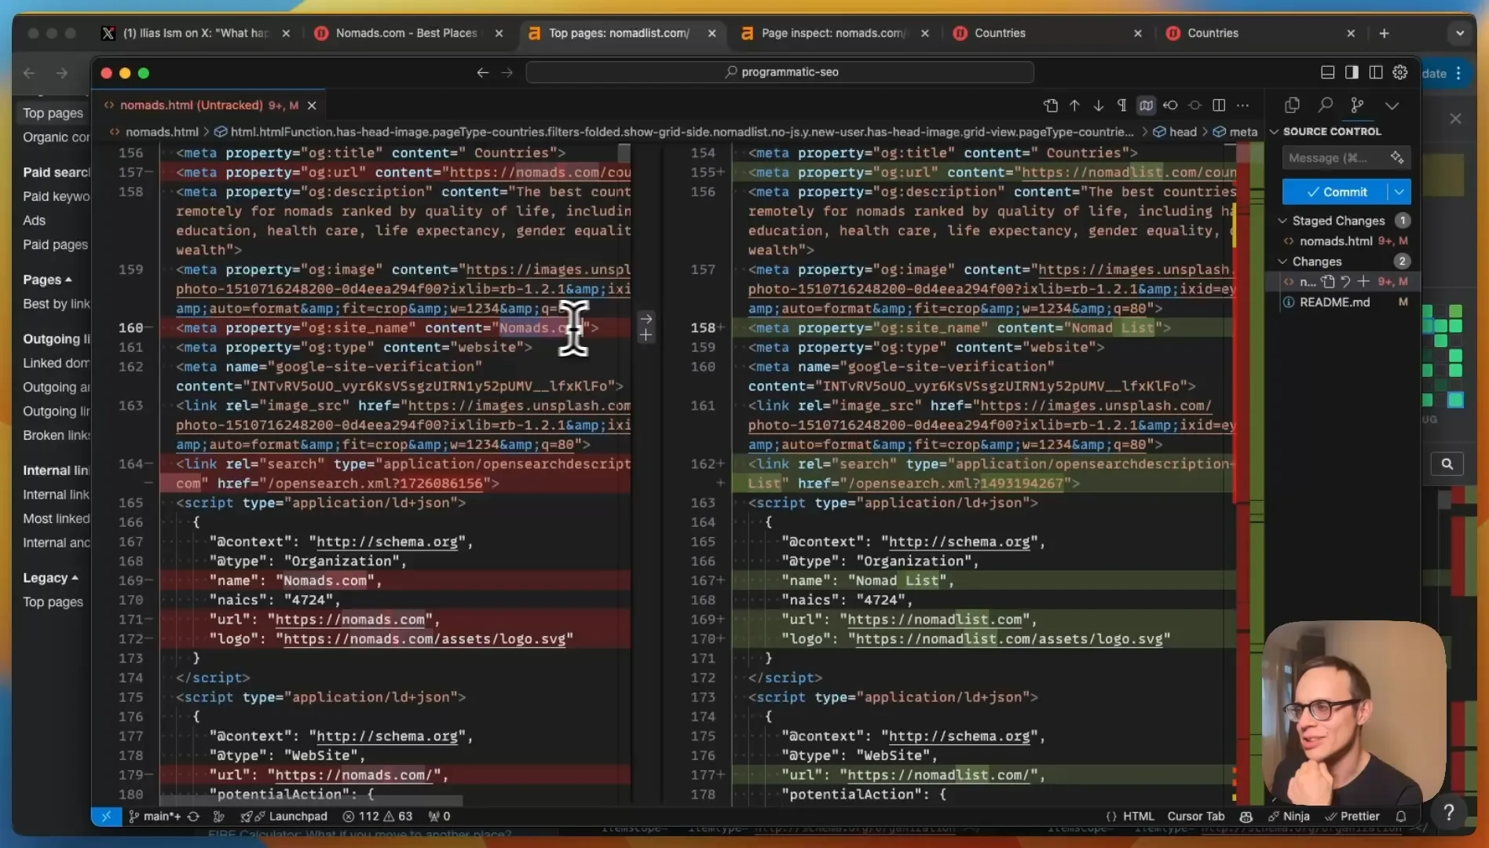Open README.md in the Changes list

(x=1334, y=302)
